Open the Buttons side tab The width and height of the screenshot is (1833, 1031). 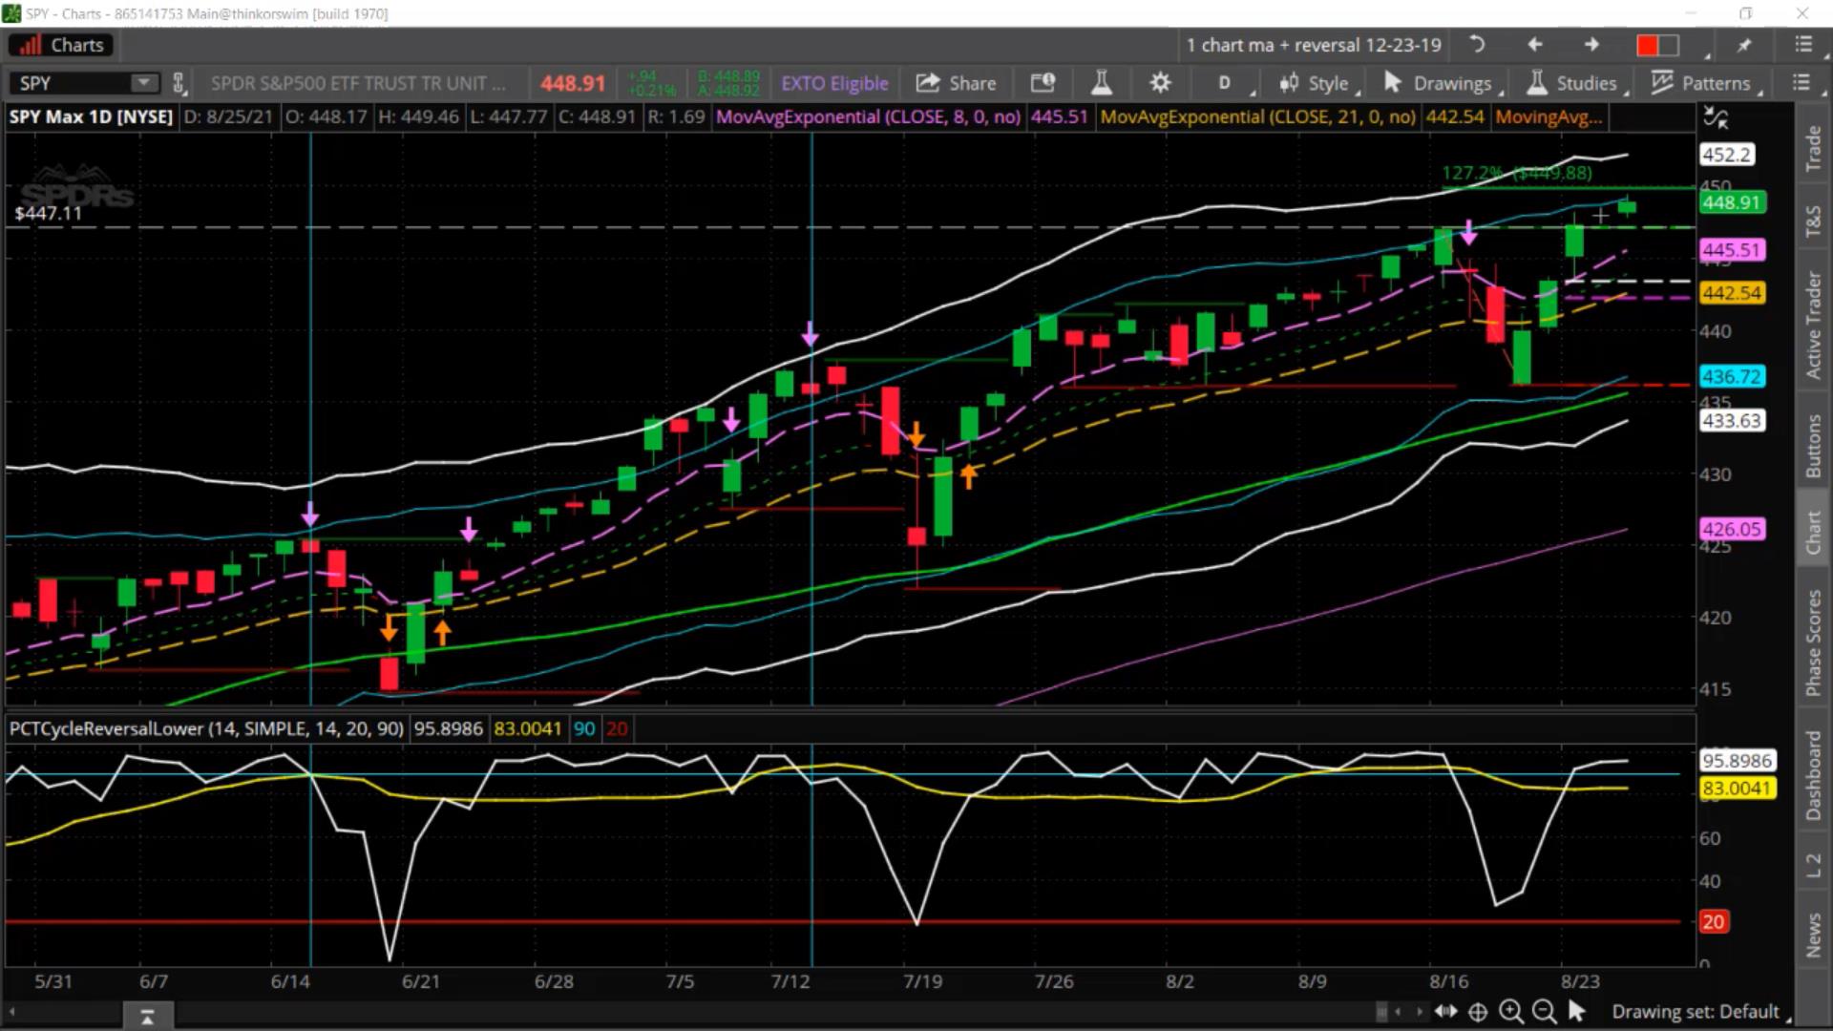[x=1813, y=446]
